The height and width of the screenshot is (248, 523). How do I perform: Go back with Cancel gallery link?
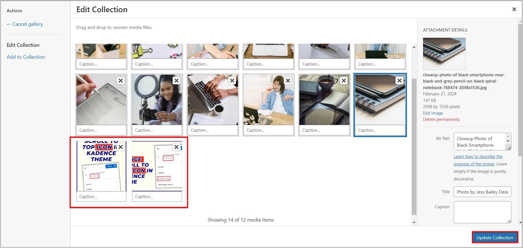25,24
